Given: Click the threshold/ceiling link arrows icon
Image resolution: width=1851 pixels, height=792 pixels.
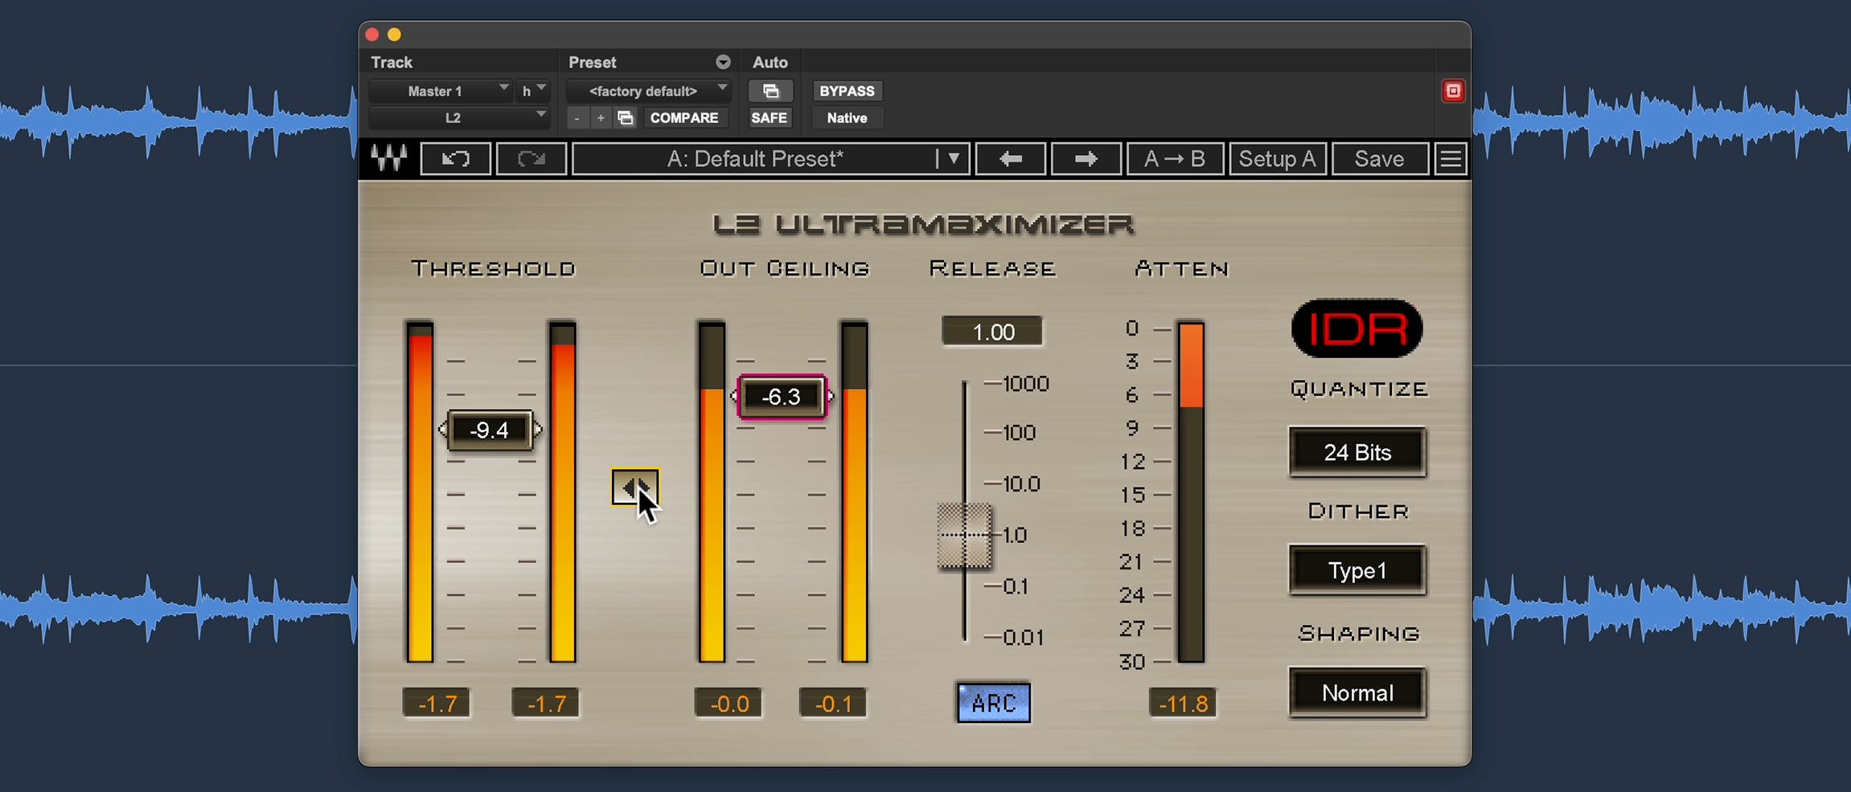Looking at the screenshot, I should (635, 487).
